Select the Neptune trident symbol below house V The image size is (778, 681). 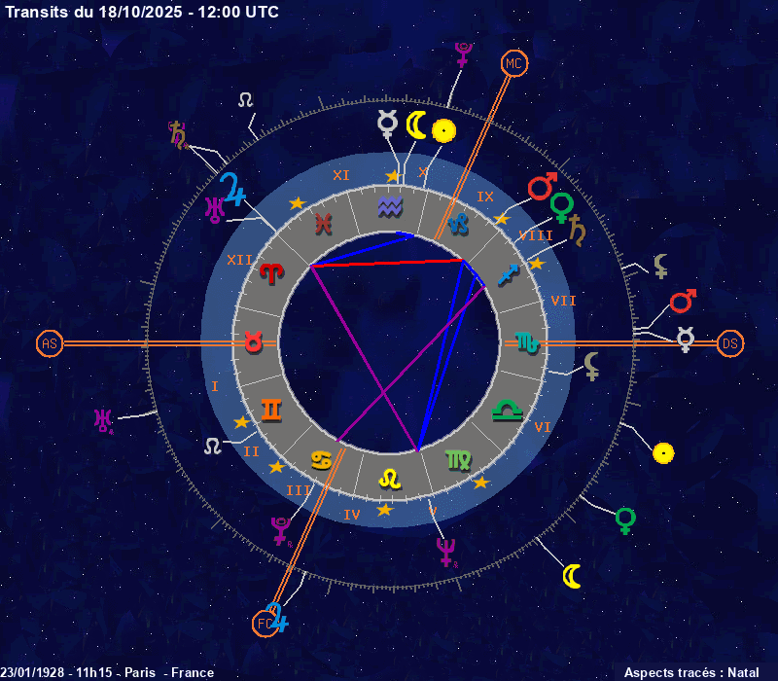[x=446, y=552]
